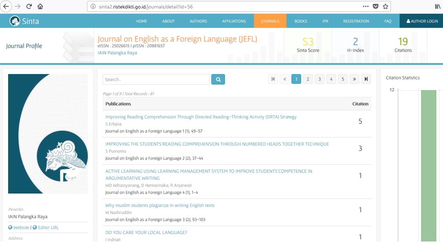
Task: Click the Sinta logo
Action: coord(24,21)
